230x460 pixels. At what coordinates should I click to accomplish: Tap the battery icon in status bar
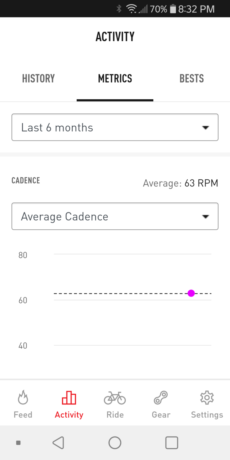pos(173,9)
